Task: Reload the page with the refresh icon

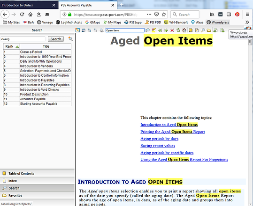Action: pos(22,15)
